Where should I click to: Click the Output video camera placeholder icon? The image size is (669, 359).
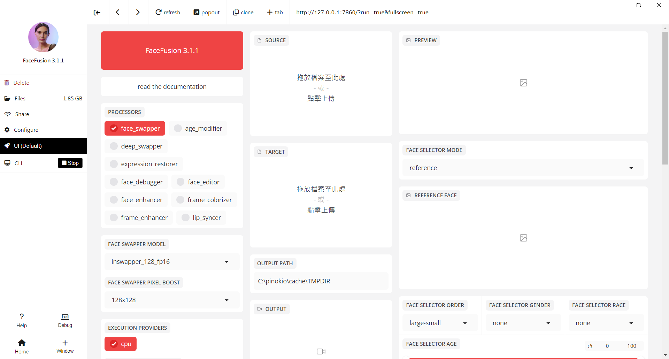coord(321,351)
